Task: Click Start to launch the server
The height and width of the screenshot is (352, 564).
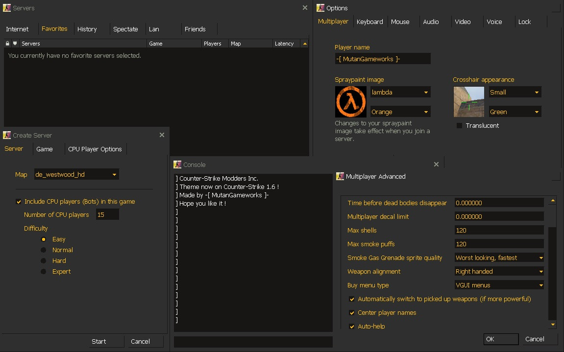Action: tap(98, 341)
